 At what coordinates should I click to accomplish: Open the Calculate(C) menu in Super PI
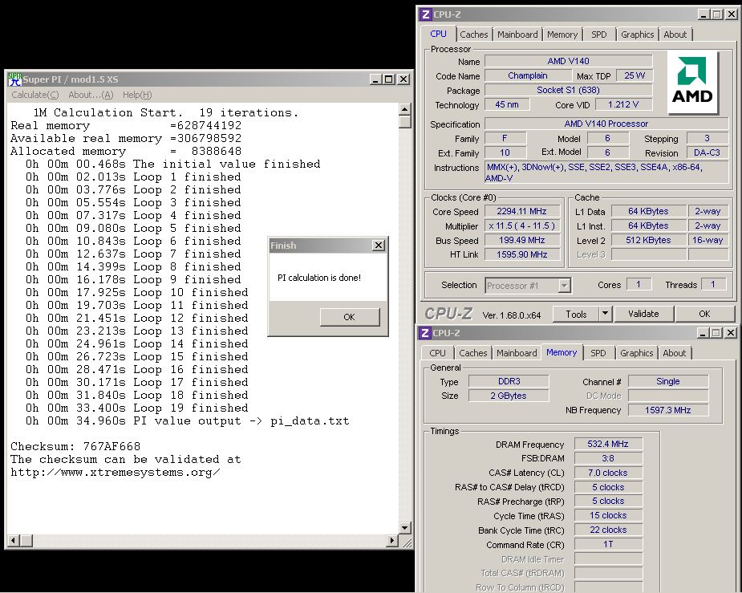pos(35,95)
